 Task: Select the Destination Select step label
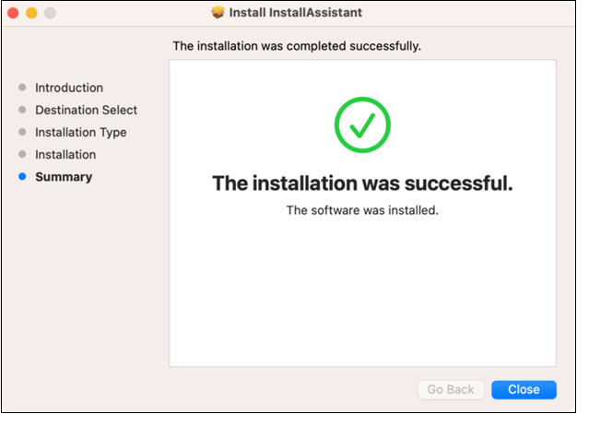[86, 111]
